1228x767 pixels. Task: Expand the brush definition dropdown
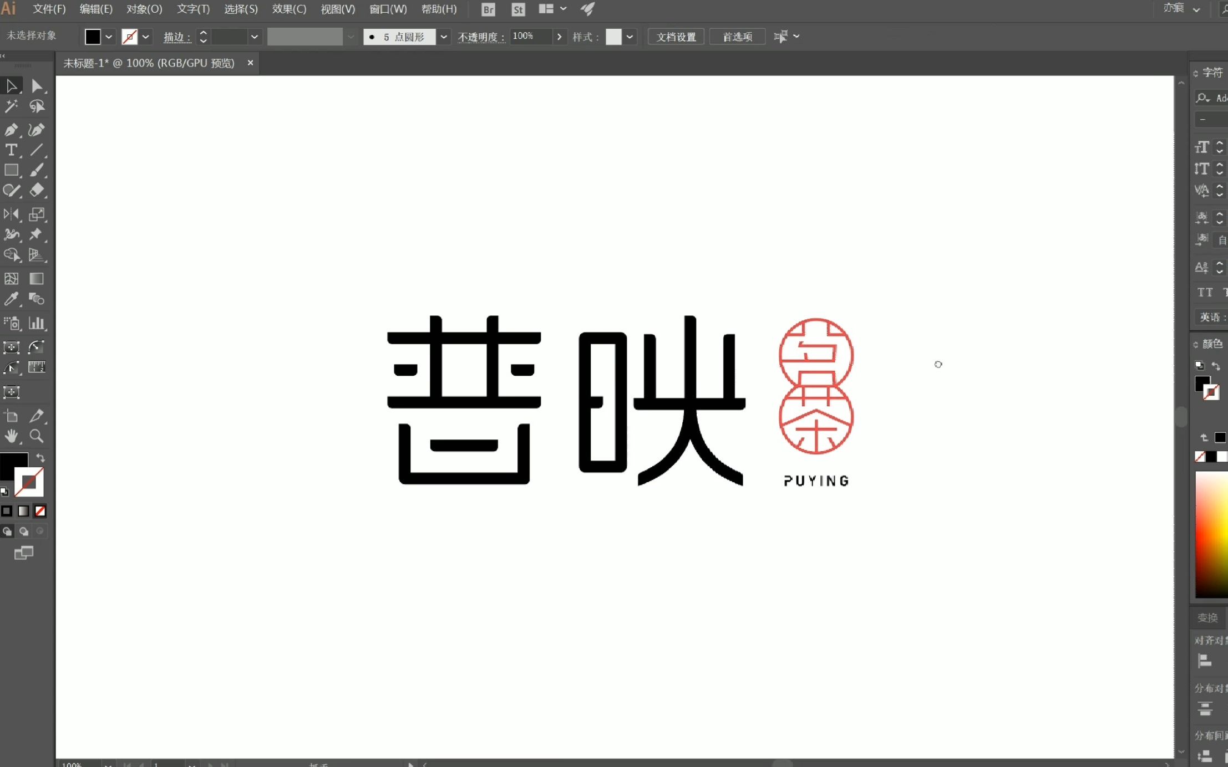pyautogui.click(x=444, y=37)
